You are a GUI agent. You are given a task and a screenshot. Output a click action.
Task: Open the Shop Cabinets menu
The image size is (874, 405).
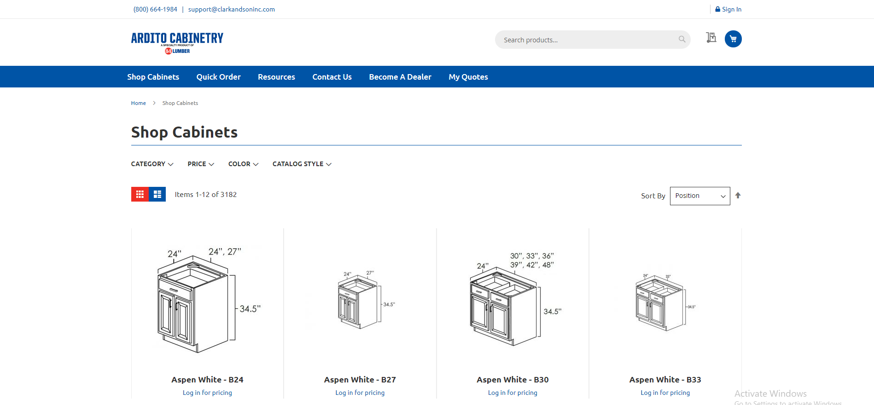153,77
